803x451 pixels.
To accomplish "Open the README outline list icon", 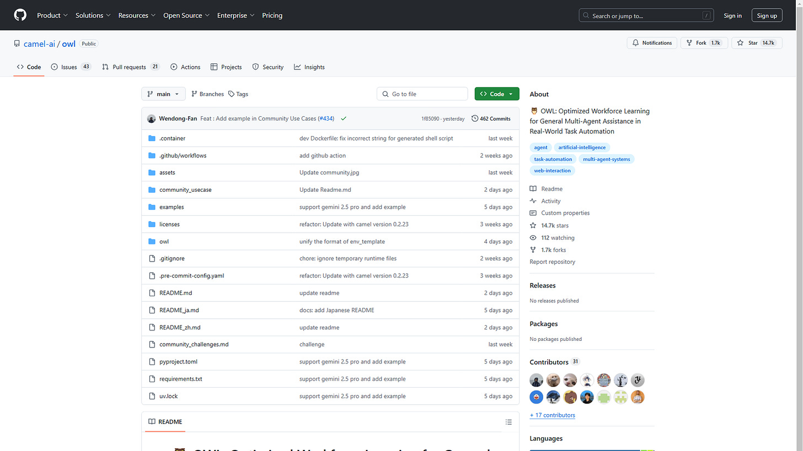I will [x=508, y=422].
